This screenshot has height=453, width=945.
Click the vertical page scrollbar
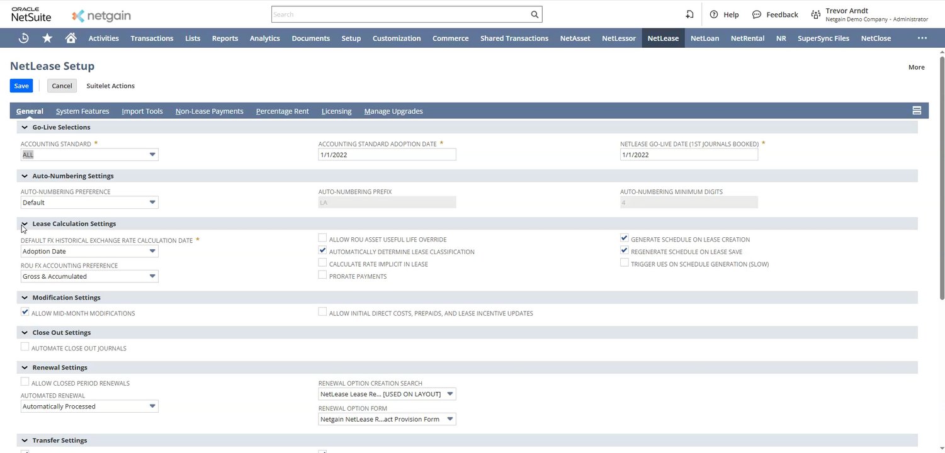click(942, 179)
